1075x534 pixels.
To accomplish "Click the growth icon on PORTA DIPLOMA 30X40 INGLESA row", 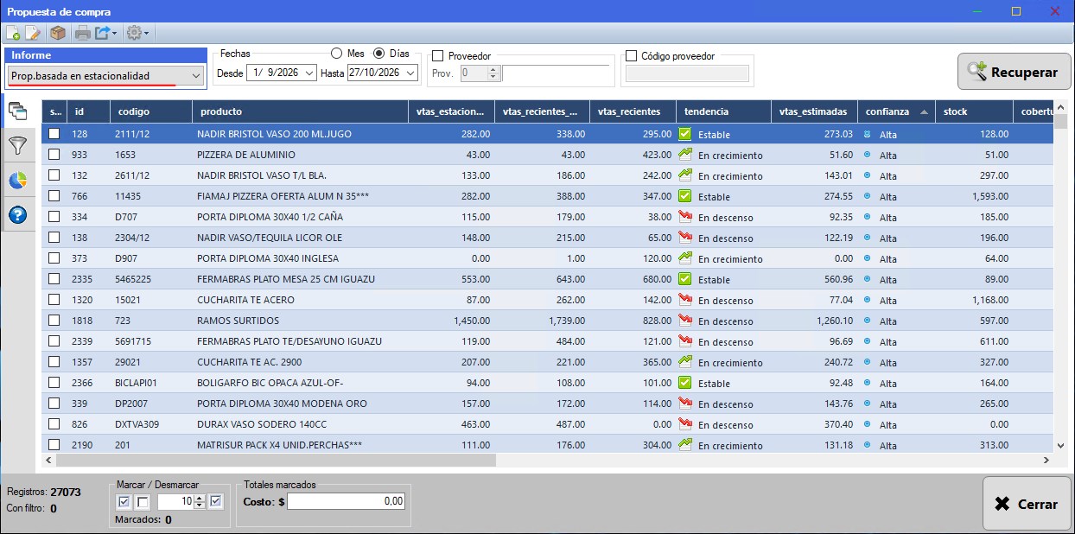I will coord(685,258).
